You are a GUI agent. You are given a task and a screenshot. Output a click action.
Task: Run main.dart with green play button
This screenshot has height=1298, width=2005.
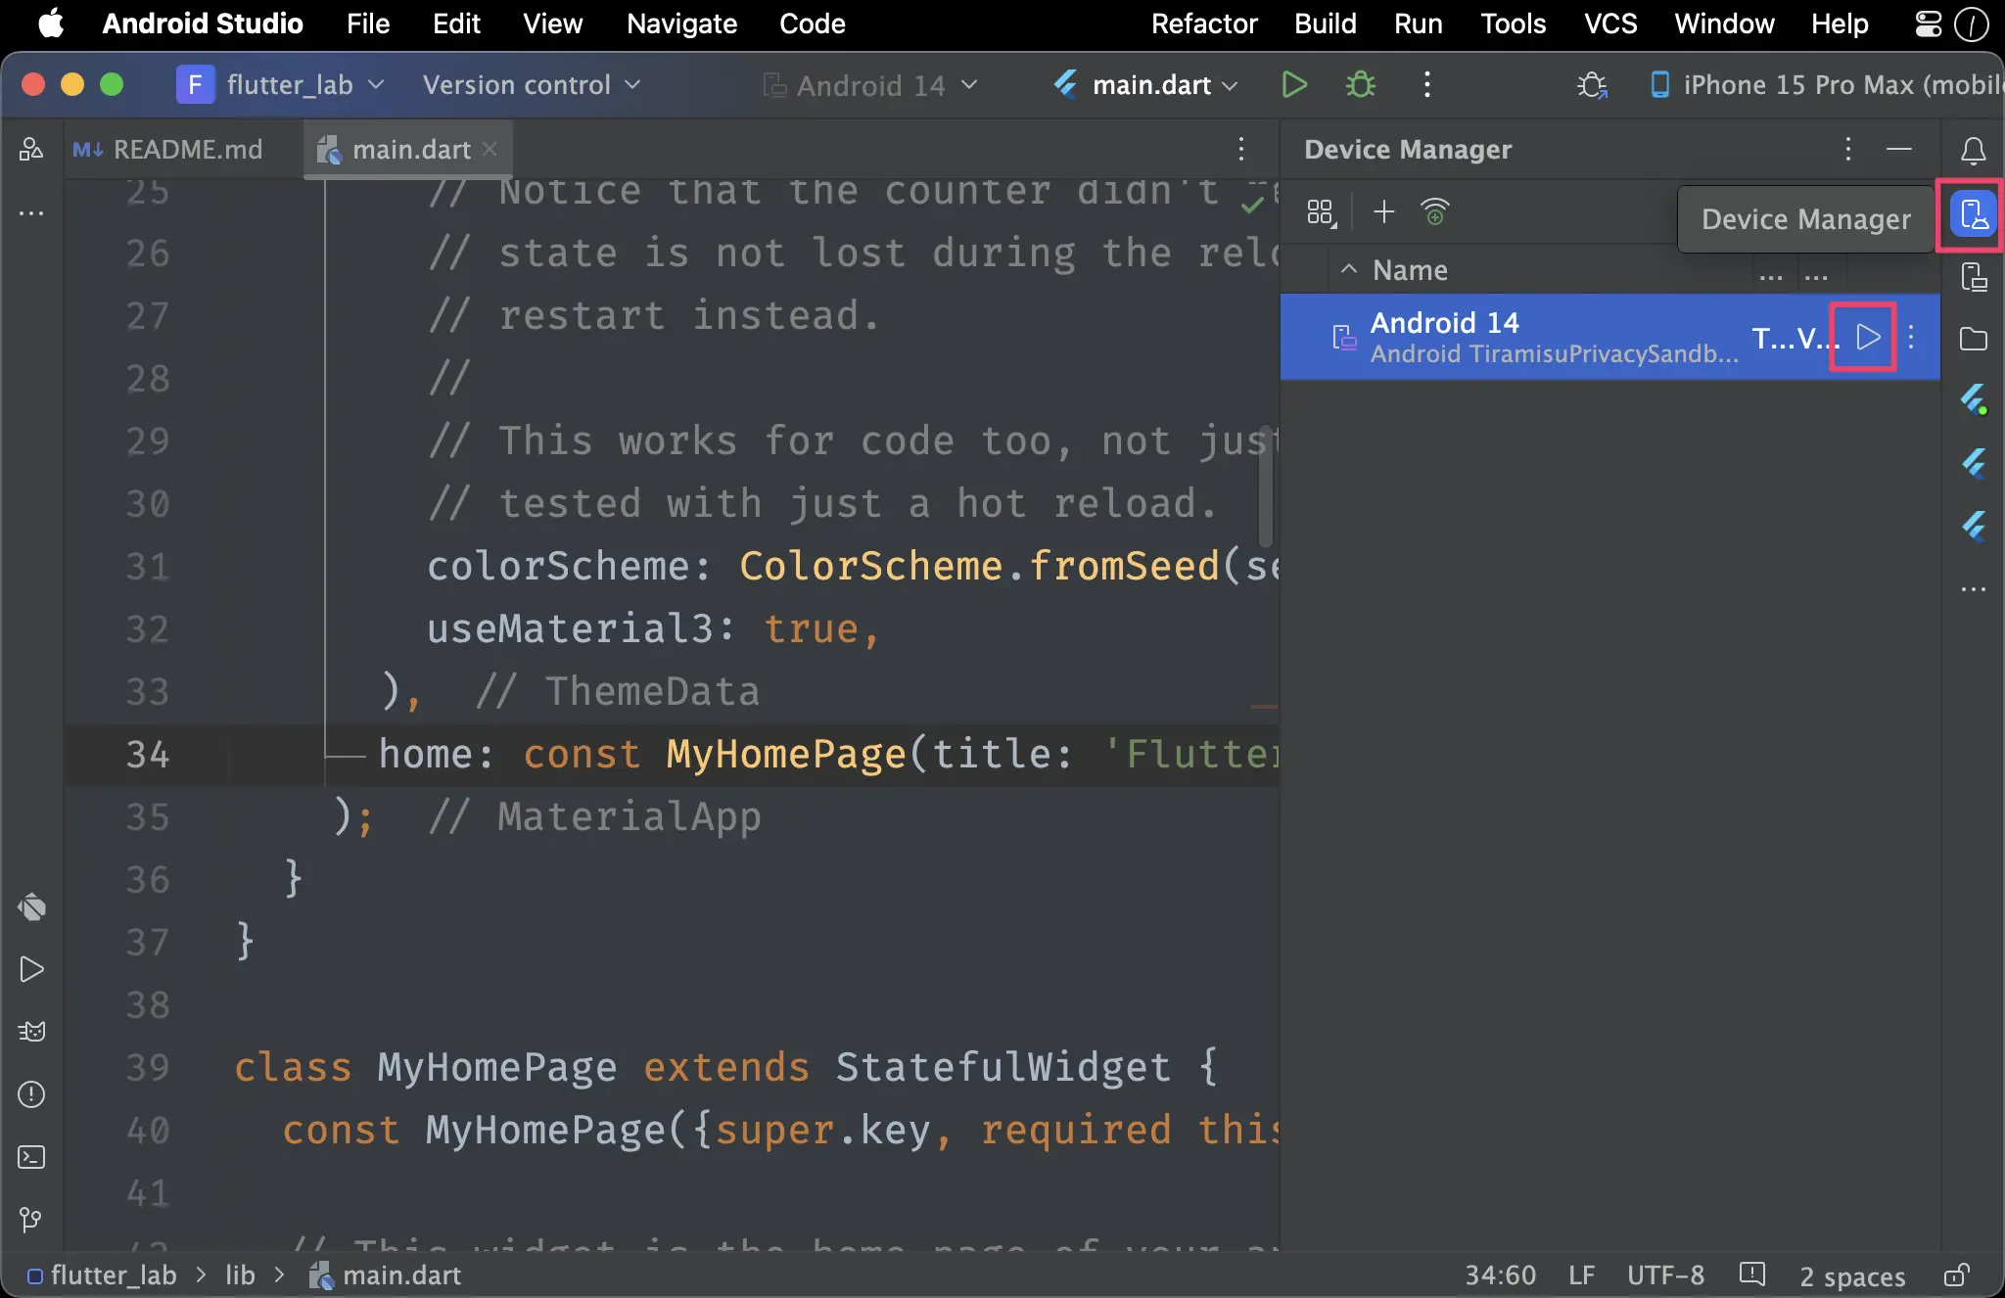1294,85
